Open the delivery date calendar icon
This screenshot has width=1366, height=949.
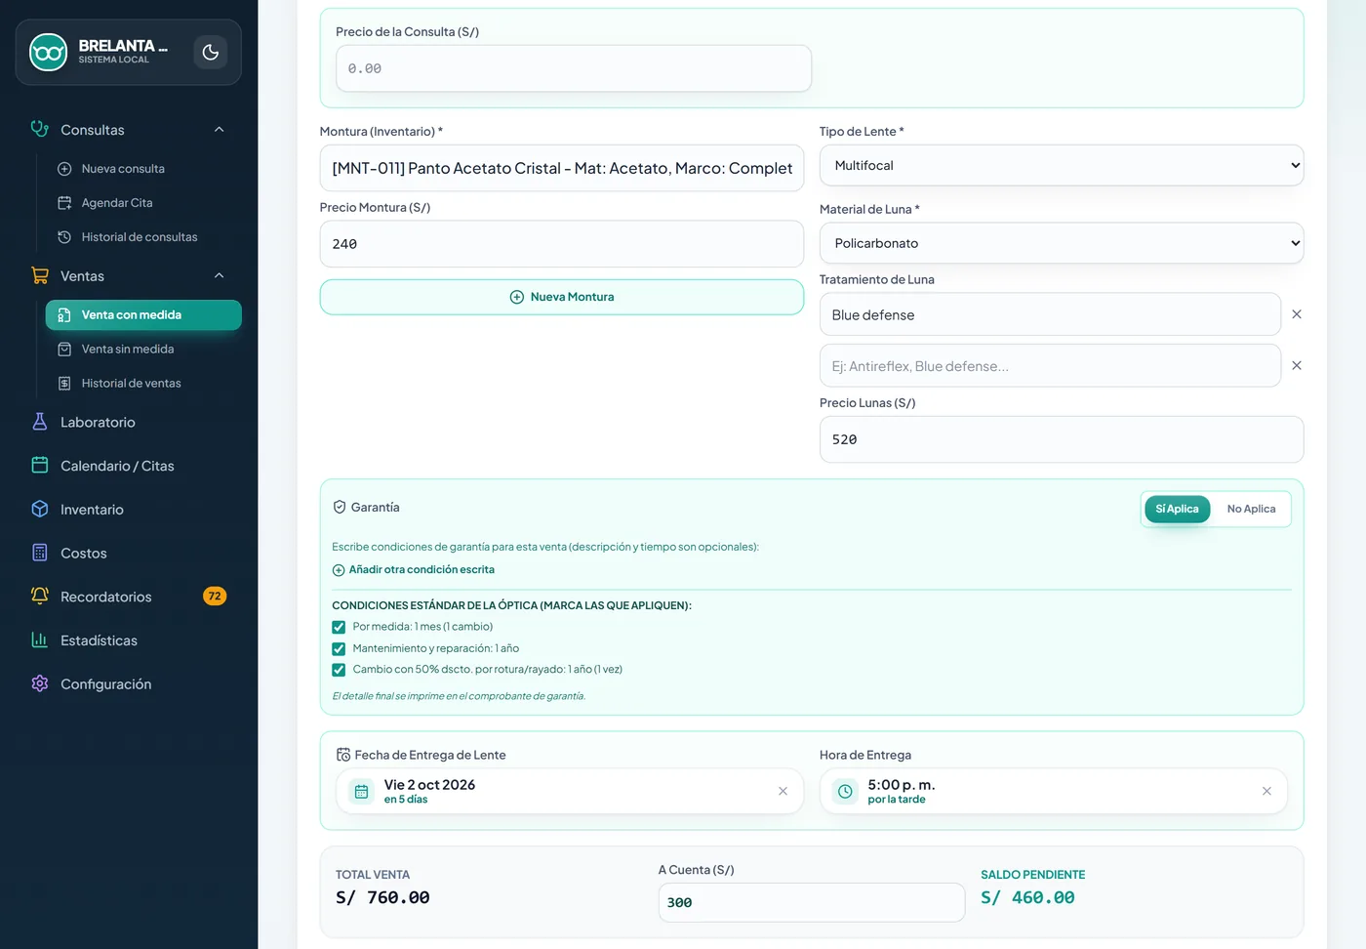tap(361, 792)
